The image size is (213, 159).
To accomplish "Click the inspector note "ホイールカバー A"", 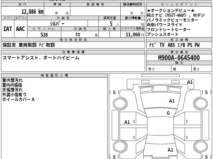I will (18, 99).
